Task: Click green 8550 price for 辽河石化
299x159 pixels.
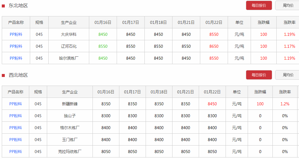Action: click(x=103, y=46)
